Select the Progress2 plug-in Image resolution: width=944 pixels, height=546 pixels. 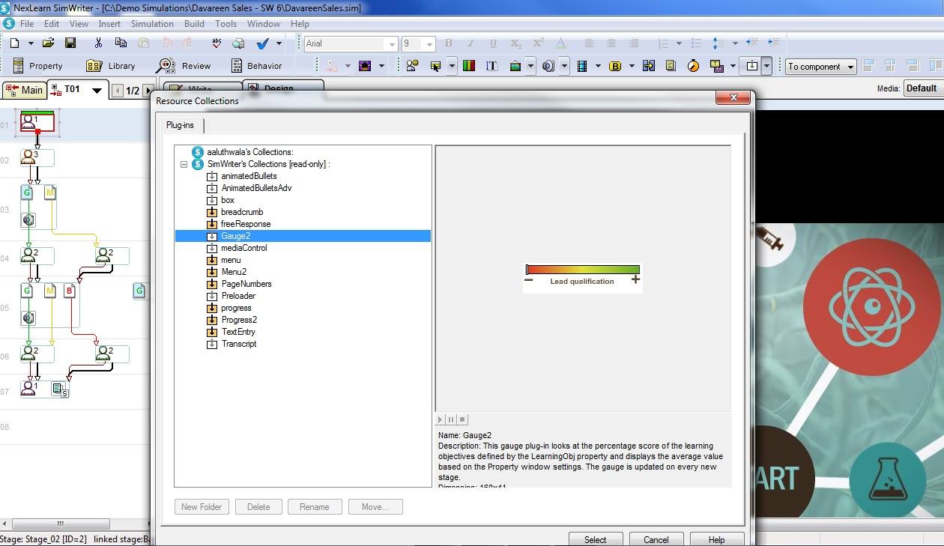[239, 320]
